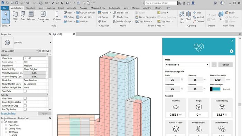
Task: Open Properties help link
Action: (x=8, y=113)
